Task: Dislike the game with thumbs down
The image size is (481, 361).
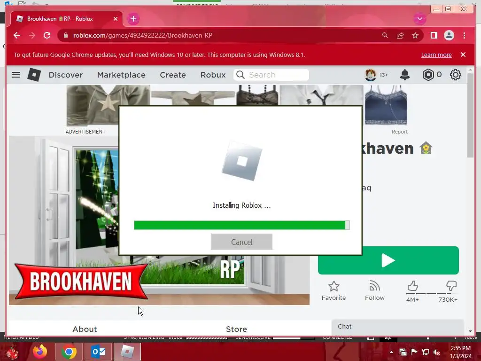Action: (451, 286)
